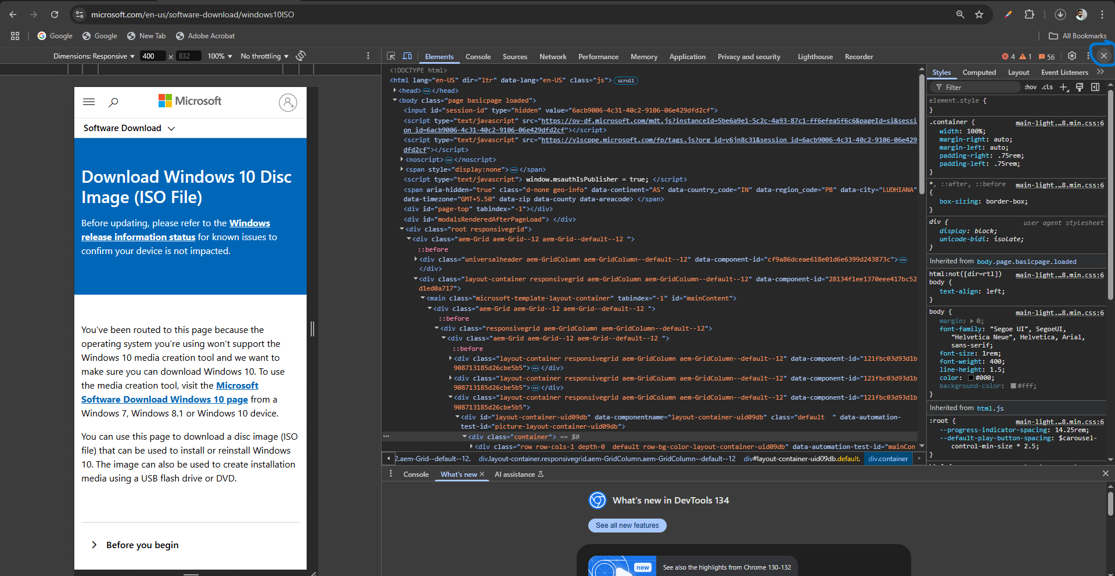Toggle the device toolbar icon in DevTools
Image resolution: width=1115 pixels, height=576 pixels.
[x=408, y=56]
